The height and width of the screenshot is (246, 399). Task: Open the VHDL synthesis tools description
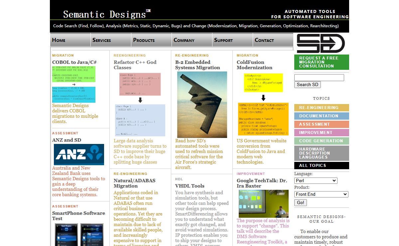coord(202,218)
